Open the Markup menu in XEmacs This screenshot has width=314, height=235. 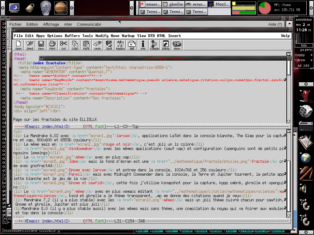[128, 36]
